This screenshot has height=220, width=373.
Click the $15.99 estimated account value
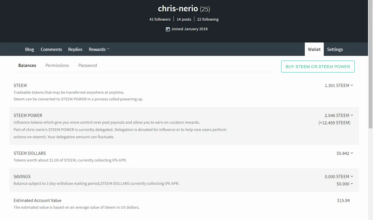pyautogui.click(x=343, y=201)
